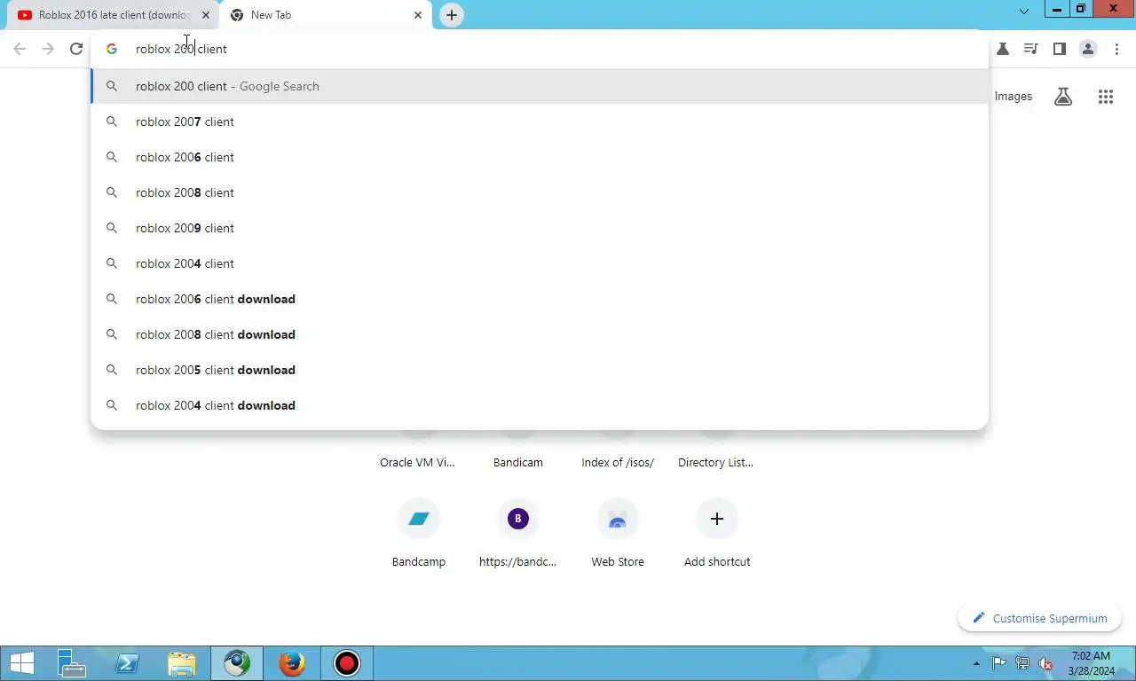
Task: Choose suggestion 'roblox 2007 client'
Action: pyautogui.click(x=540, y=121)
